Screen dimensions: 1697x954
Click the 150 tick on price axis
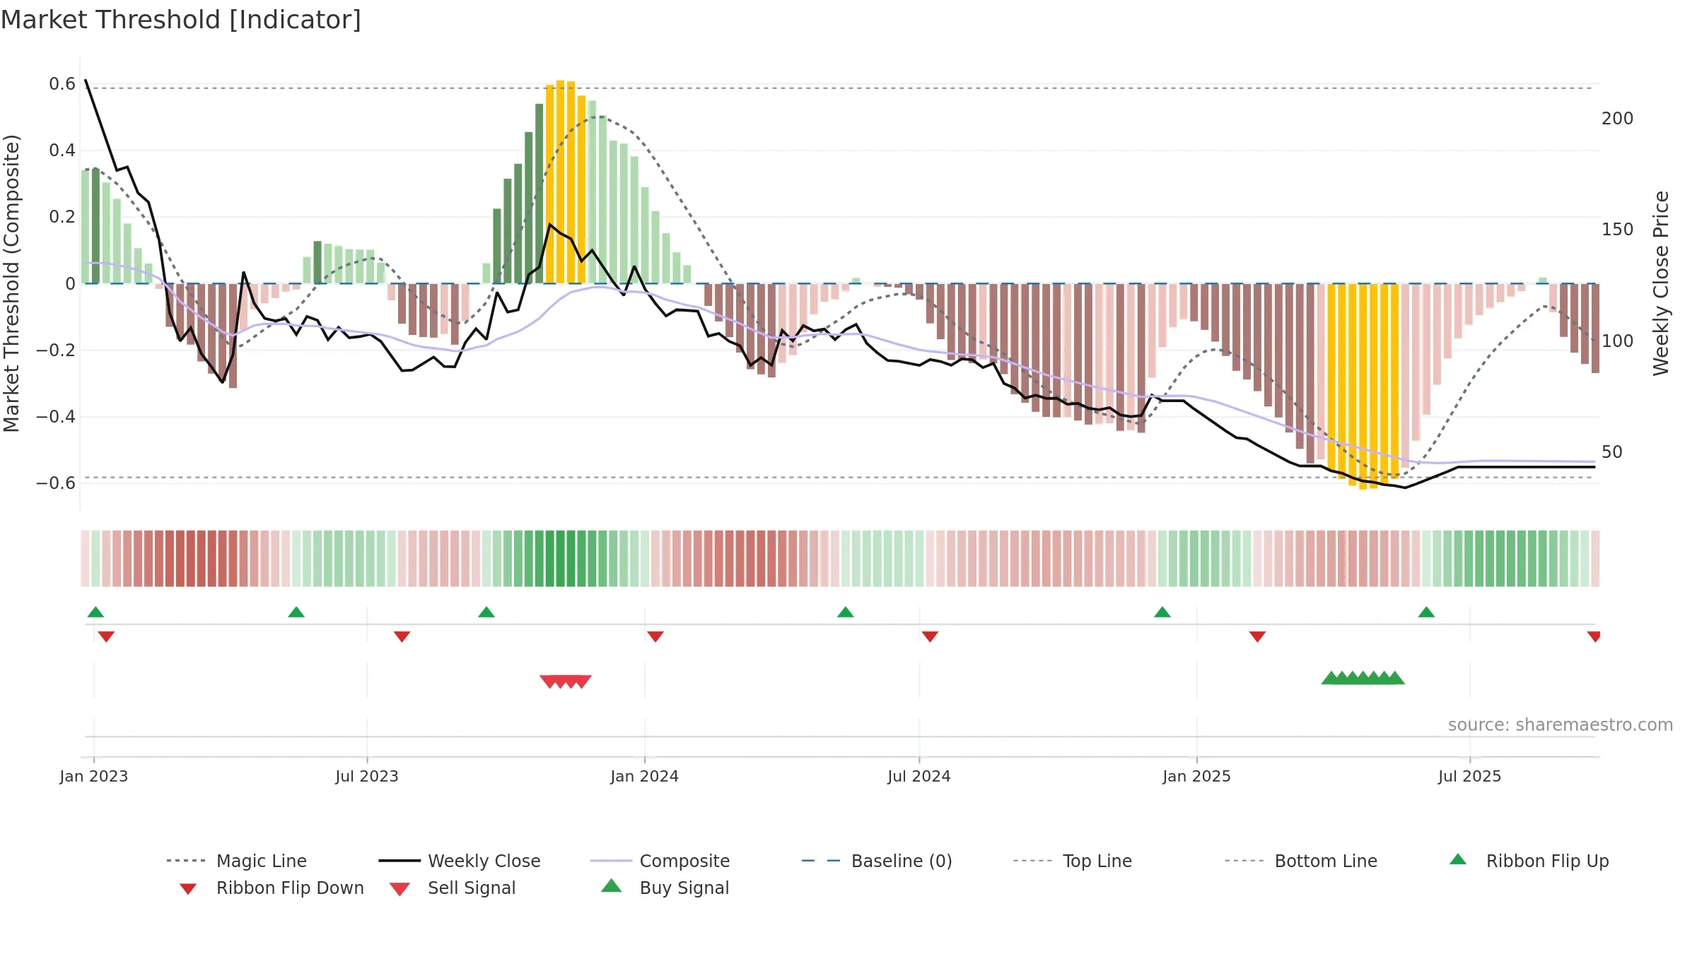click(x=1618, y=230)
